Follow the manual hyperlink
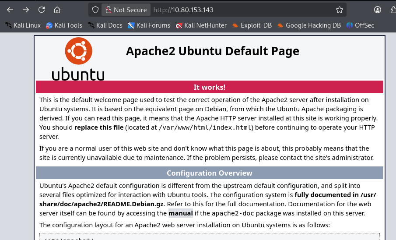 pos(181,213)
